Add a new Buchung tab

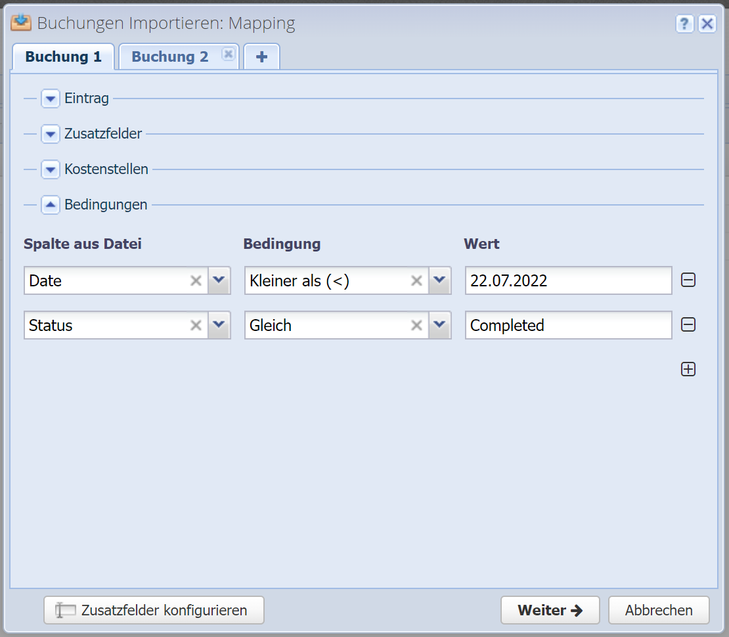point(261,57)
